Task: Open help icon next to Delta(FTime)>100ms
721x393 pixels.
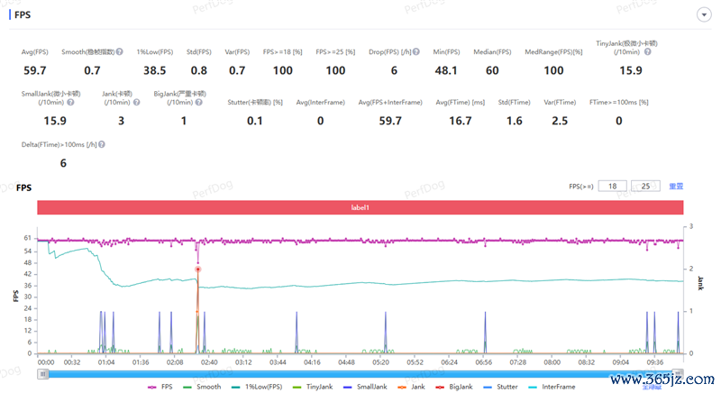Action: pos(102,144)
